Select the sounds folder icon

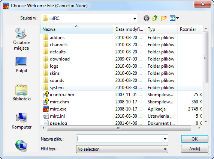click(46, 80)
